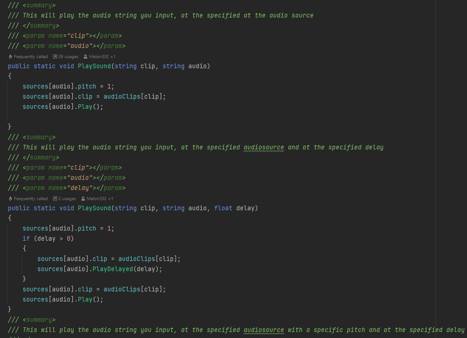Click the flame icon on the 2-usages hint line
The height and width of the screenshot is (338, 467).
tap(10, 199)
